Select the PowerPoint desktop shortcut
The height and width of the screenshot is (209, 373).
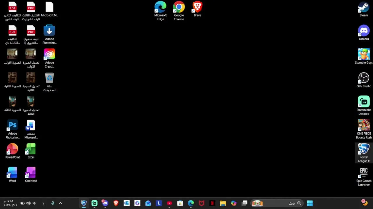point(13,151)
